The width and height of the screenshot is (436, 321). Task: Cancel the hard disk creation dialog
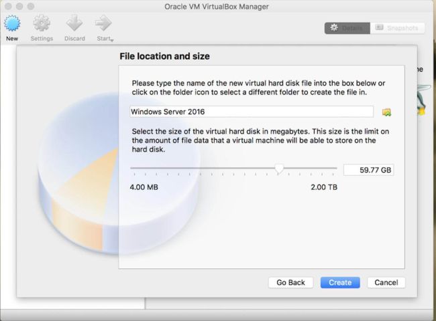386,282
